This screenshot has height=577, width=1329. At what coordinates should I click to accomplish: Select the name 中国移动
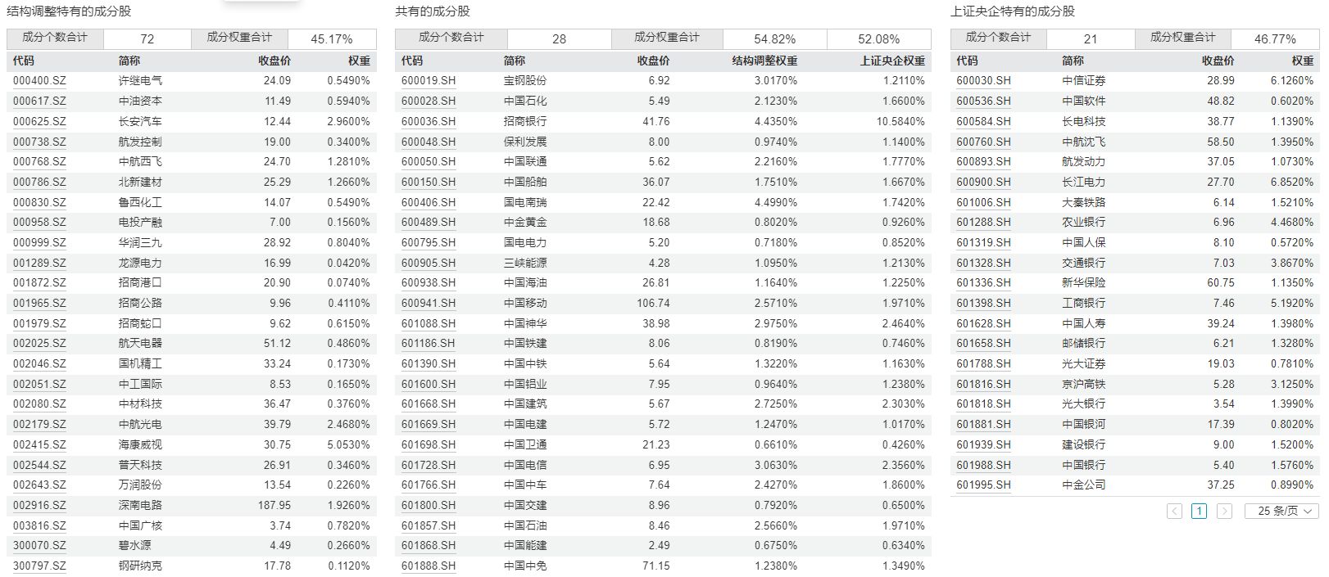coord(525,304)
